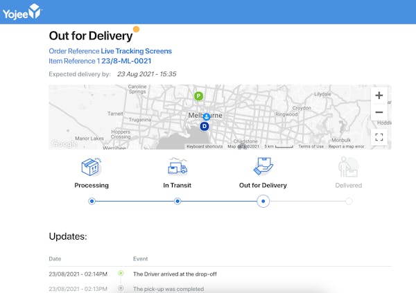Click the orange status dot by title
The image size is (416, 293).
136,29
